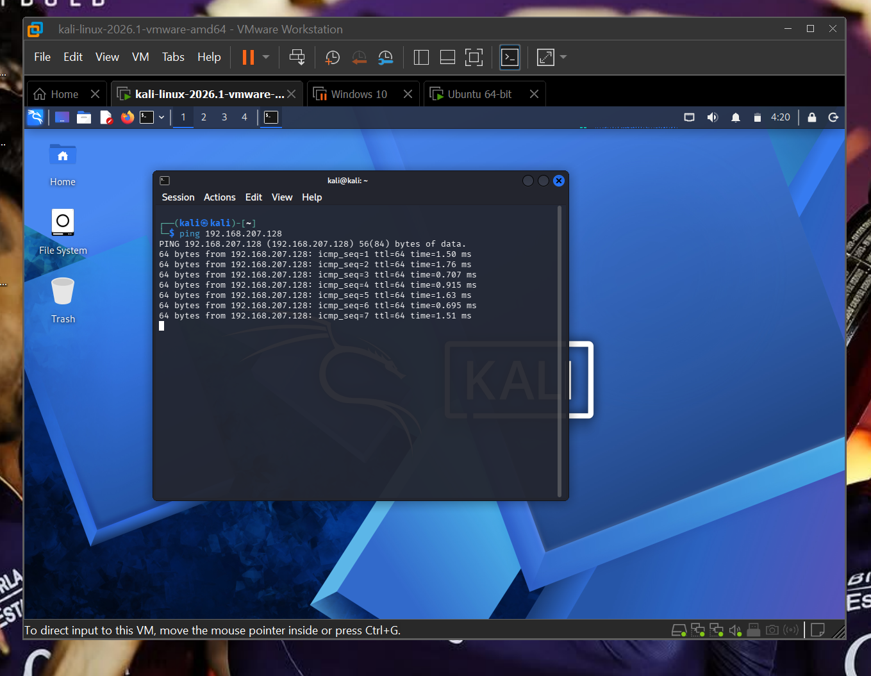Show or hide the VMware library sidebar
Viewport: 871px width, 676px height.
click(x=421, y=57)
